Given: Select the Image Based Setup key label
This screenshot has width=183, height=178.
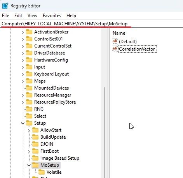Looking at the screenshot, I should click(60, 158).
